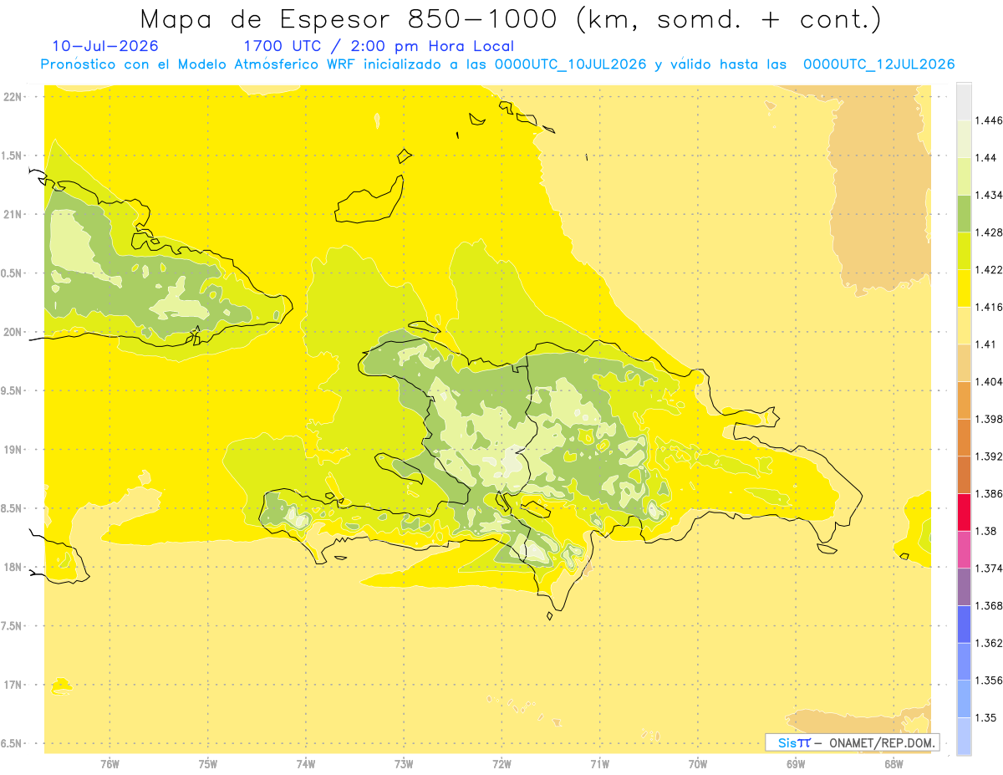Click the colorbar value '1.416'
The image size is (1003, 775).
[x=989, y=307]
